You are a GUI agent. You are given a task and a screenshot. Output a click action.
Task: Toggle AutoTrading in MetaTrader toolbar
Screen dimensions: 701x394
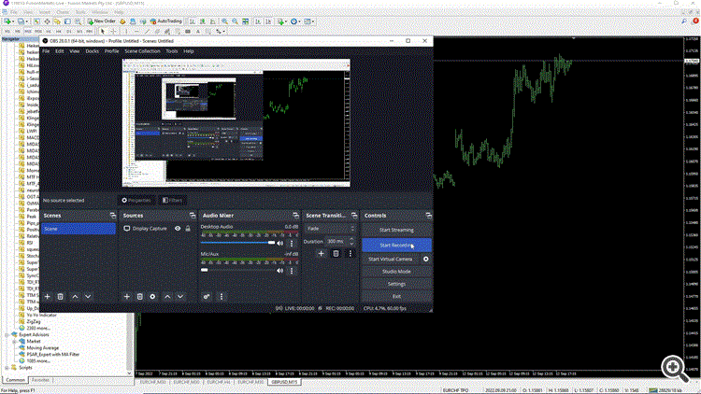(165, 21)
